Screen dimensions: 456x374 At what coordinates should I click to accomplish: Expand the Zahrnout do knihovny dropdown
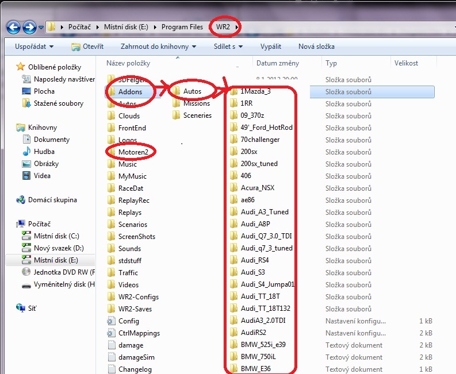pyautogui.click(x=158, y=47)
